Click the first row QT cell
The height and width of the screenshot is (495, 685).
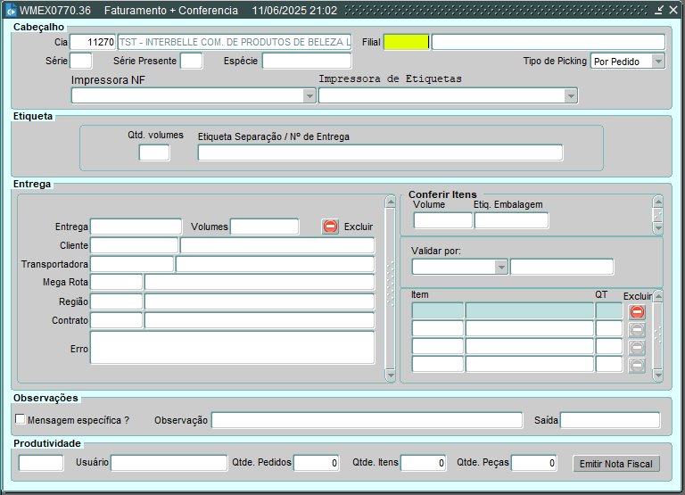click(609, 310)
